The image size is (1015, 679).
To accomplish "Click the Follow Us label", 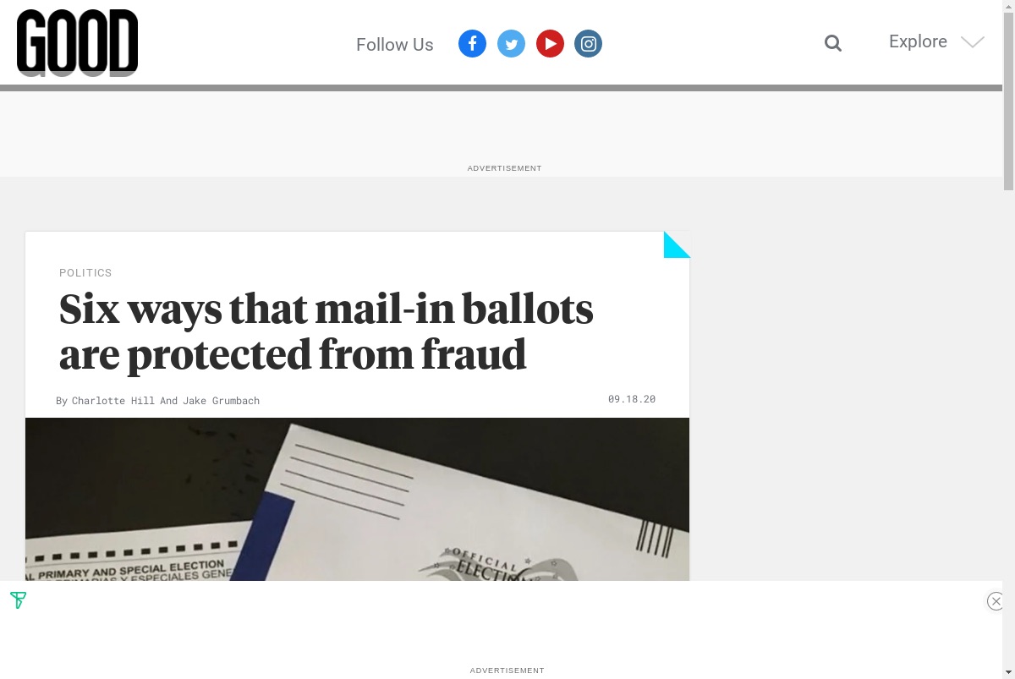I will point(394,45).
